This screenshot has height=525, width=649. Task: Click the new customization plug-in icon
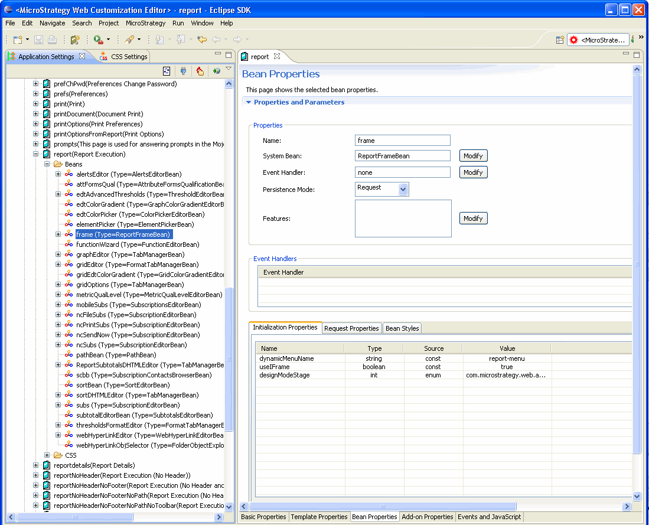click(x=75, y=40)
